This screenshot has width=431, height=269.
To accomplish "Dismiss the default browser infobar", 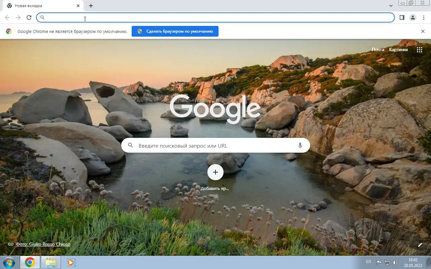I will 423,31.
